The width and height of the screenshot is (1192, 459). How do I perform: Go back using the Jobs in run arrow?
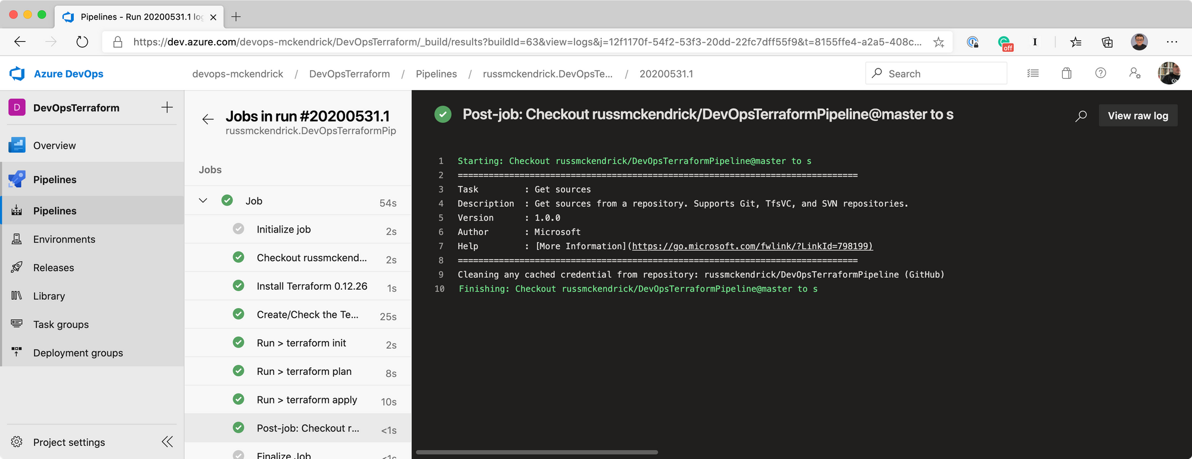point(207,119)
